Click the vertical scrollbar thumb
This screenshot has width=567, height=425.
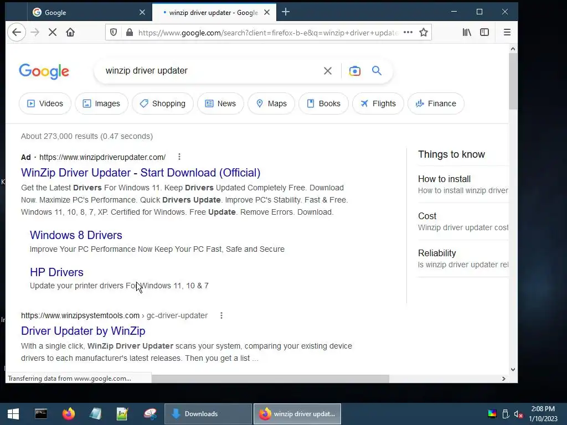513,81
